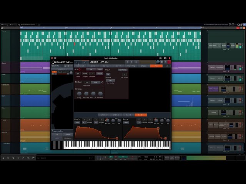Click the undo icon in the bottom toolbar
The image size is (246, 184).
(13, 158)
